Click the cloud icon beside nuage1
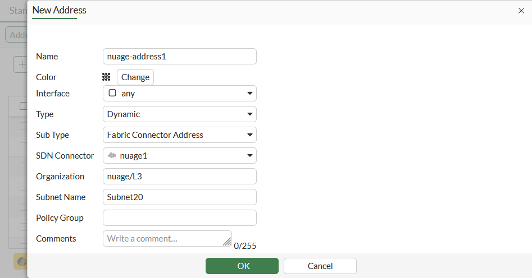 [112, 155]
